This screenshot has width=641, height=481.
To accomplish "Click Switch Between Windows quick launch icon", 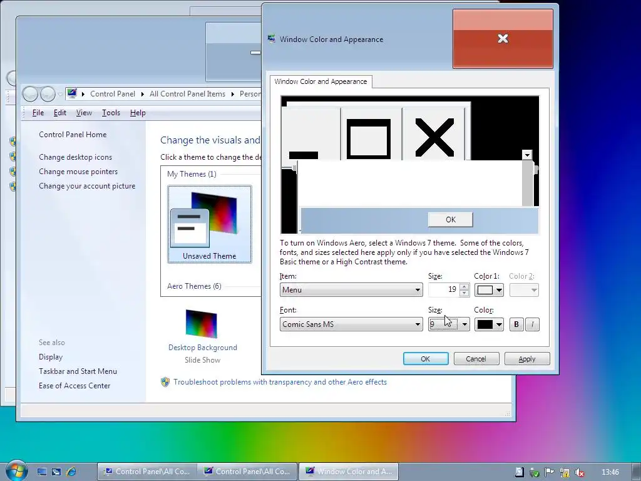I will 56,472.
